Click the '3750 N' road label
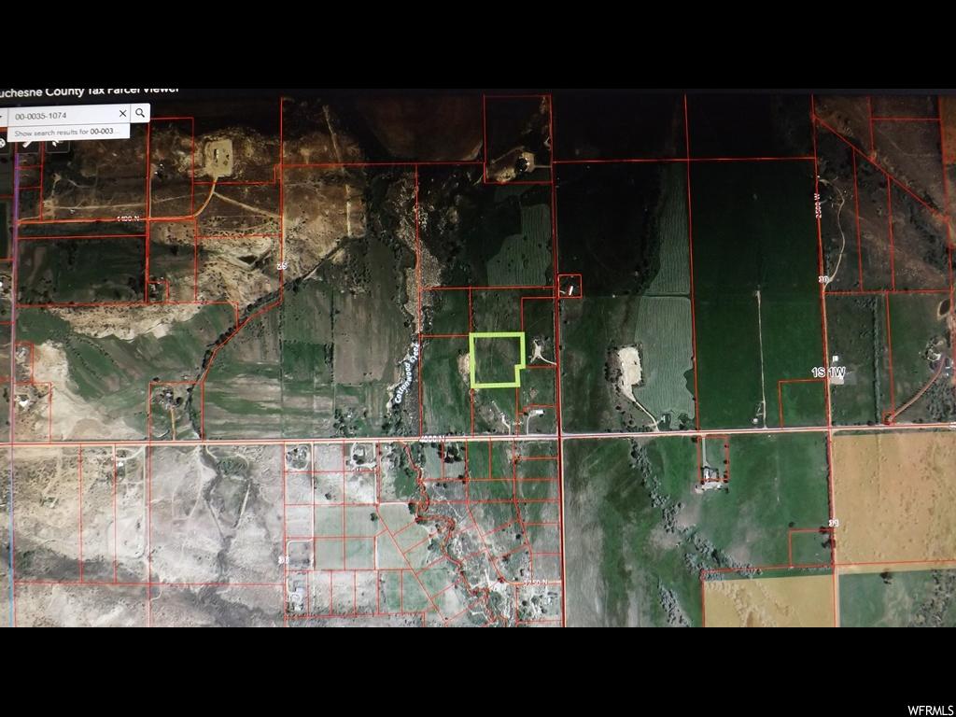 click(x=535, y=583)
